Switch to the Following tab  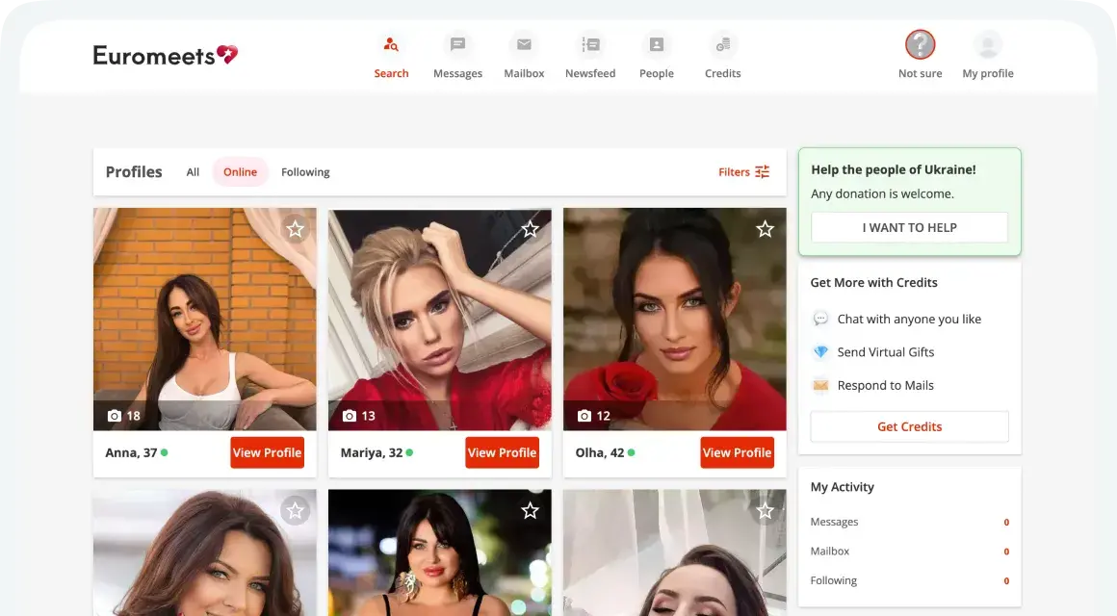[305, 172]
